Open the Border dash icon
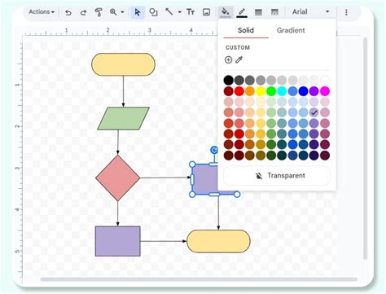Image resolution: width=386 pixels, height=294 pixels. pos(274,12)
